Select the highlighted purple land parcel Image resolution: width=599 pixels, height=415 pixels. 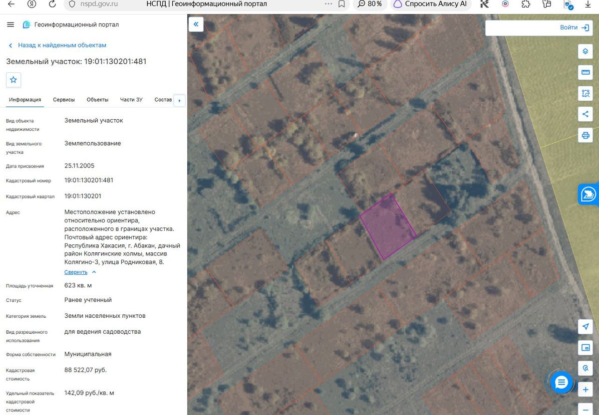coord(388,227)
